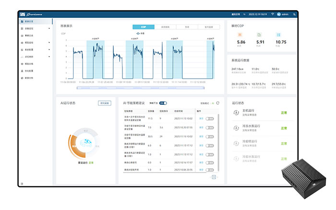Turn off the blue ON switch
The image size is (336, 210).
click(163, 103)
